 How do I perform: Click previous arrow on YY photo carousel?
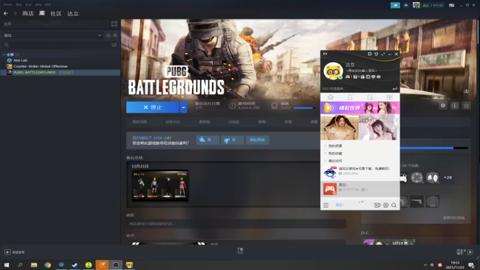[x=323, y=127]
